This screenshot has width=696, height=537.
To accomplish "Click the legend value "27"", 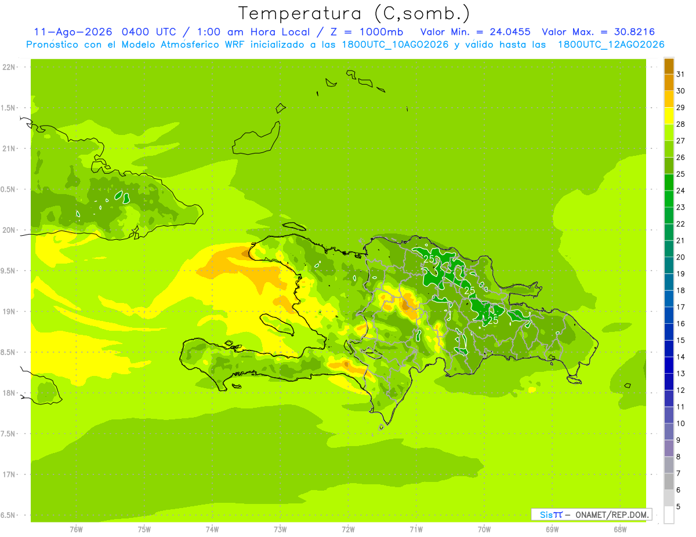I will pos(681,141).
